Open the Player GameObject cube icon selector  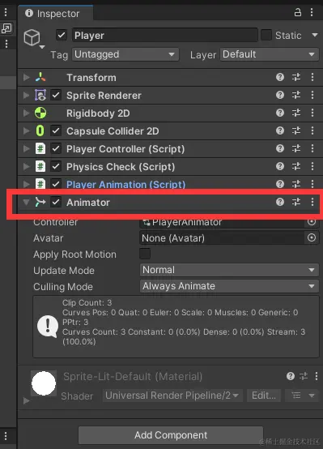[34, 38]
